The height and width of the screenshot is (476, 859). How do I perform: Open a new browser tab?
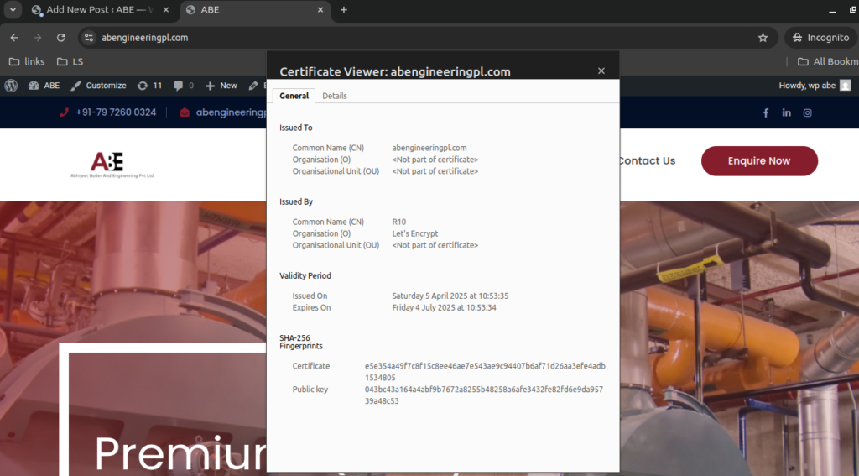[x=343, y=10]
